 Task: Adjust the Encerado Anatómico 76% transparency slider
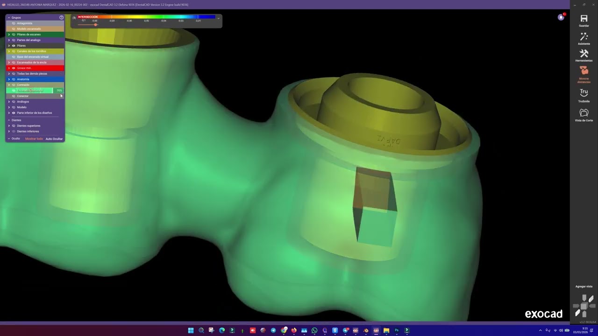[x=35, y=91]
